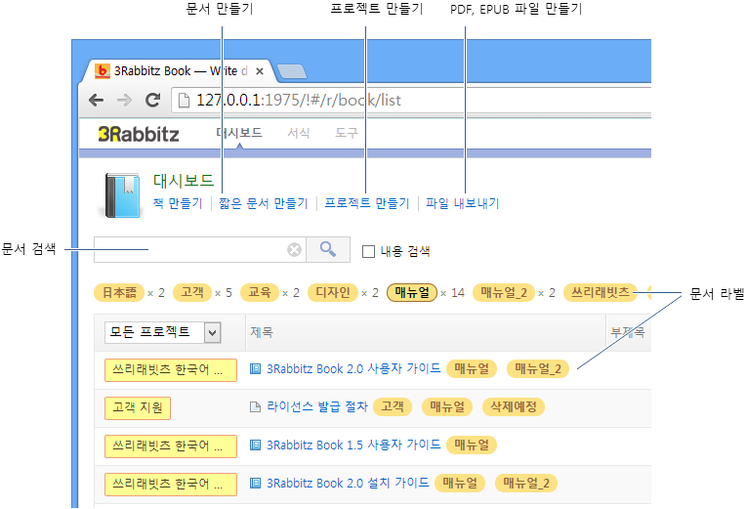Screen dimensions: 746x509
Task: Click the favicon on 3Rabbitz Book tab
Action: tap(103, 71)
